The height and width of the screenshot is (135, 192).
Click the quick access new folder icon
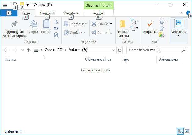click(22, 5)
